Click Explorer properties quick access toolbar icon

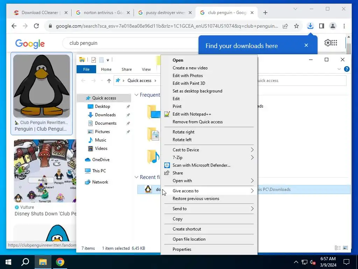[x=94, y=60]
